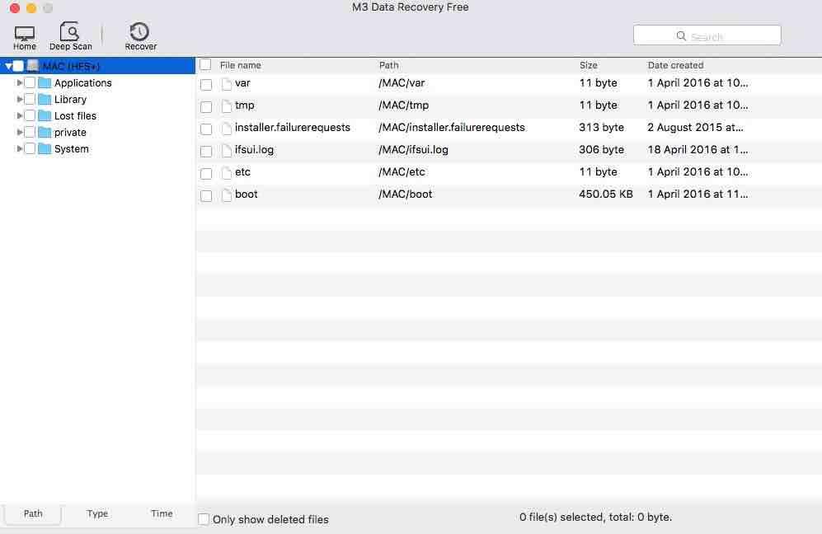Screen dimensions: 822x534
Task: Tick the System folder checkbox
Action: [30, 149]
